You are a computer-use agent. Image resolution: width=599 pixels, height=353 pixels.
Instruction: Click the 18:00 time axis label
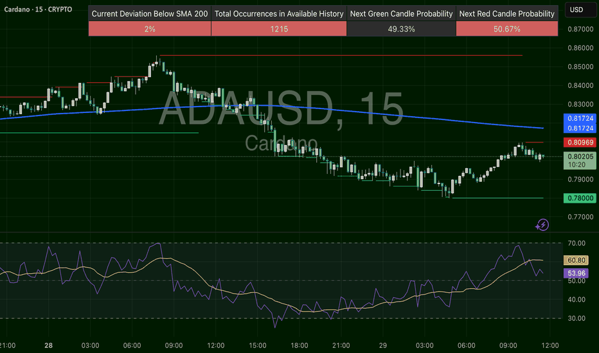coord(299,345)
